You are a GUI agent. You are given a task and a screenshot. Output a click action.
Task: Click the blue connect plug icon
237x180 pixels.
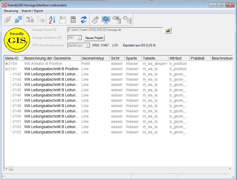pyautogui.click(x=19, y=20)
